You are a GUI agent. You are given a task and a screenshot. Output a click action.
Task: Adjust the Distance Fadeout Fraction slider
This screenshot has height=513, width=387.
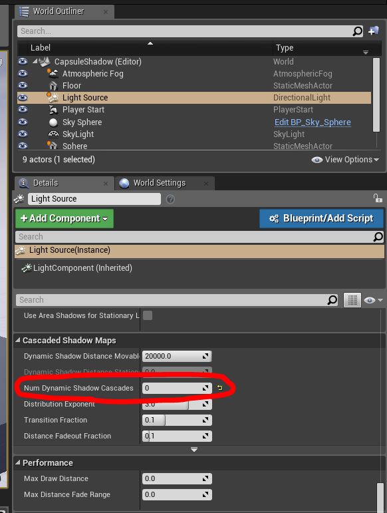coord(177,436)
